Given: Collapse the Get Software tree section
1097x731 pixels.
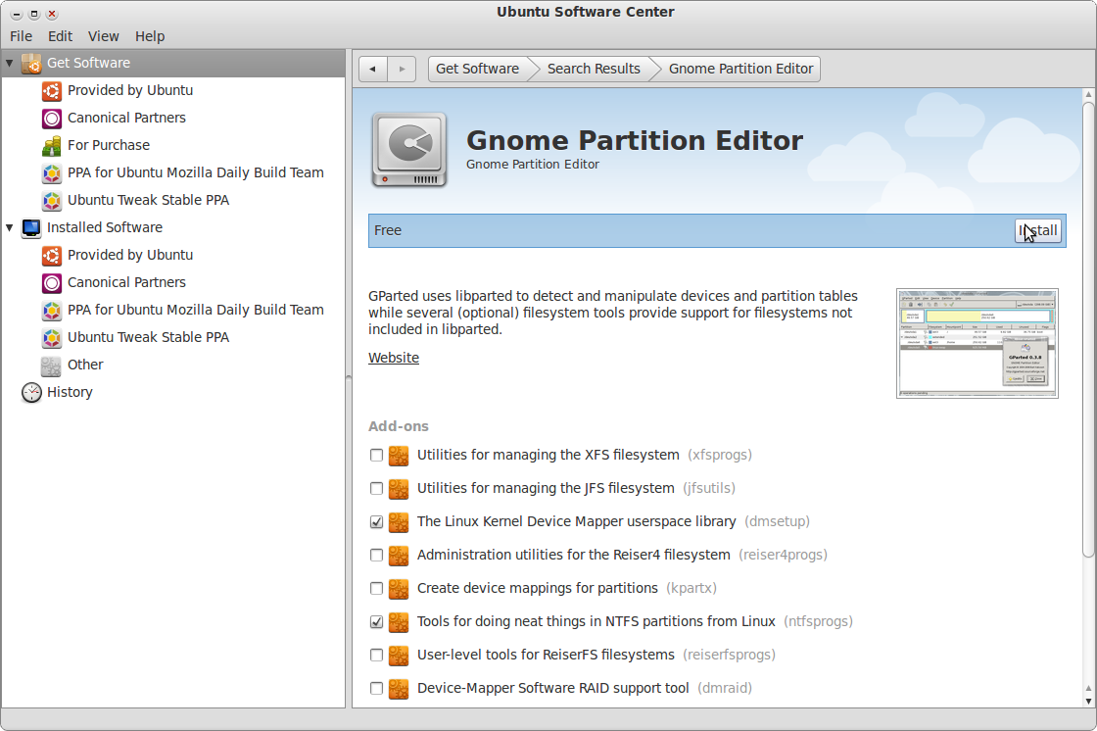Looking at the screenshot, I should 10,63.
